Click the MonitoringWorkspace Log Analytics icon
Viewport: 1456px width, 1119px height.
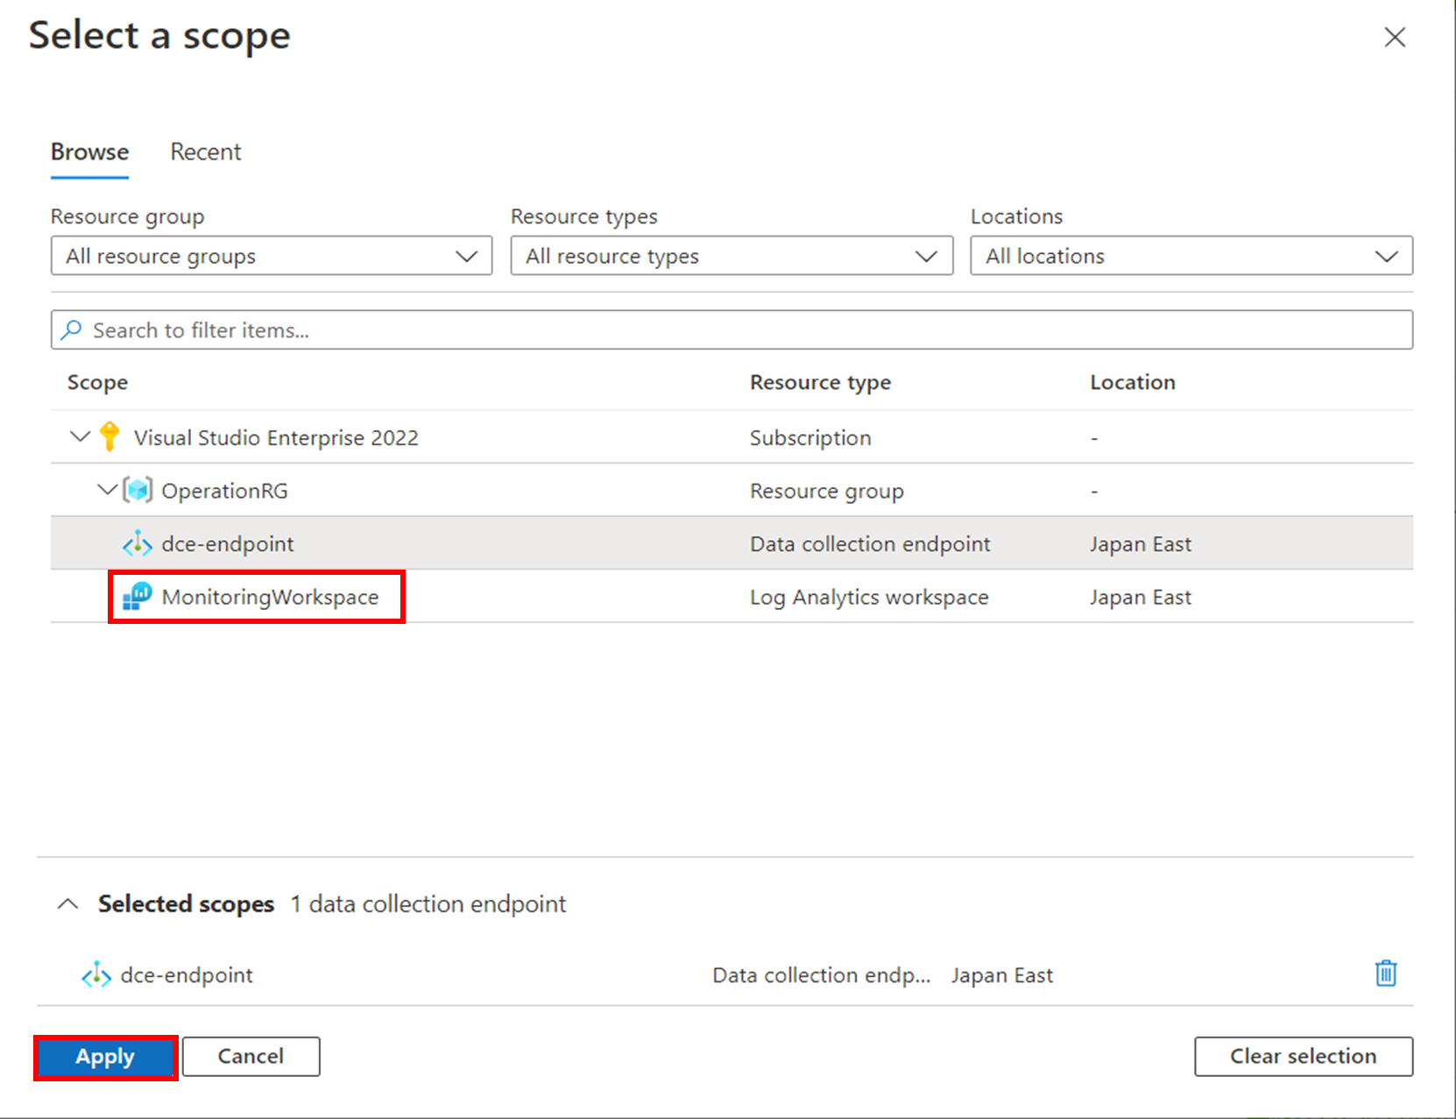(137, 597)
